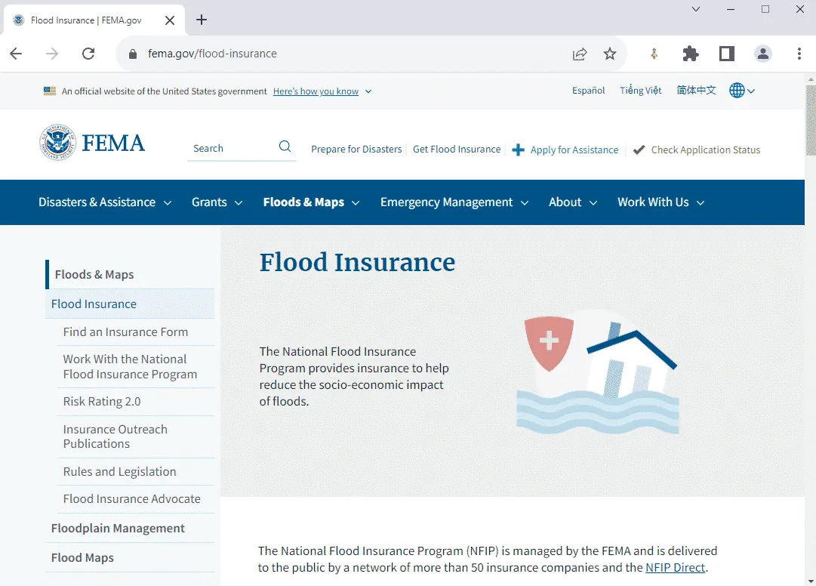Click the checkmark icon beside Check Application Status
The width and height of the screenshot is (816, 586).
[639, 150]
